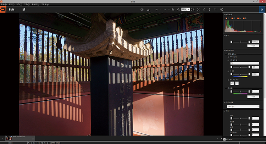Click the zoom out magnifier
Screen dimensions: 266x144
click(x=178, y=10)
